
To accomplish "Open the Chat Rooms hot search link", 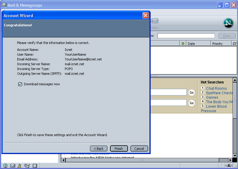I will tap(216, 89).
